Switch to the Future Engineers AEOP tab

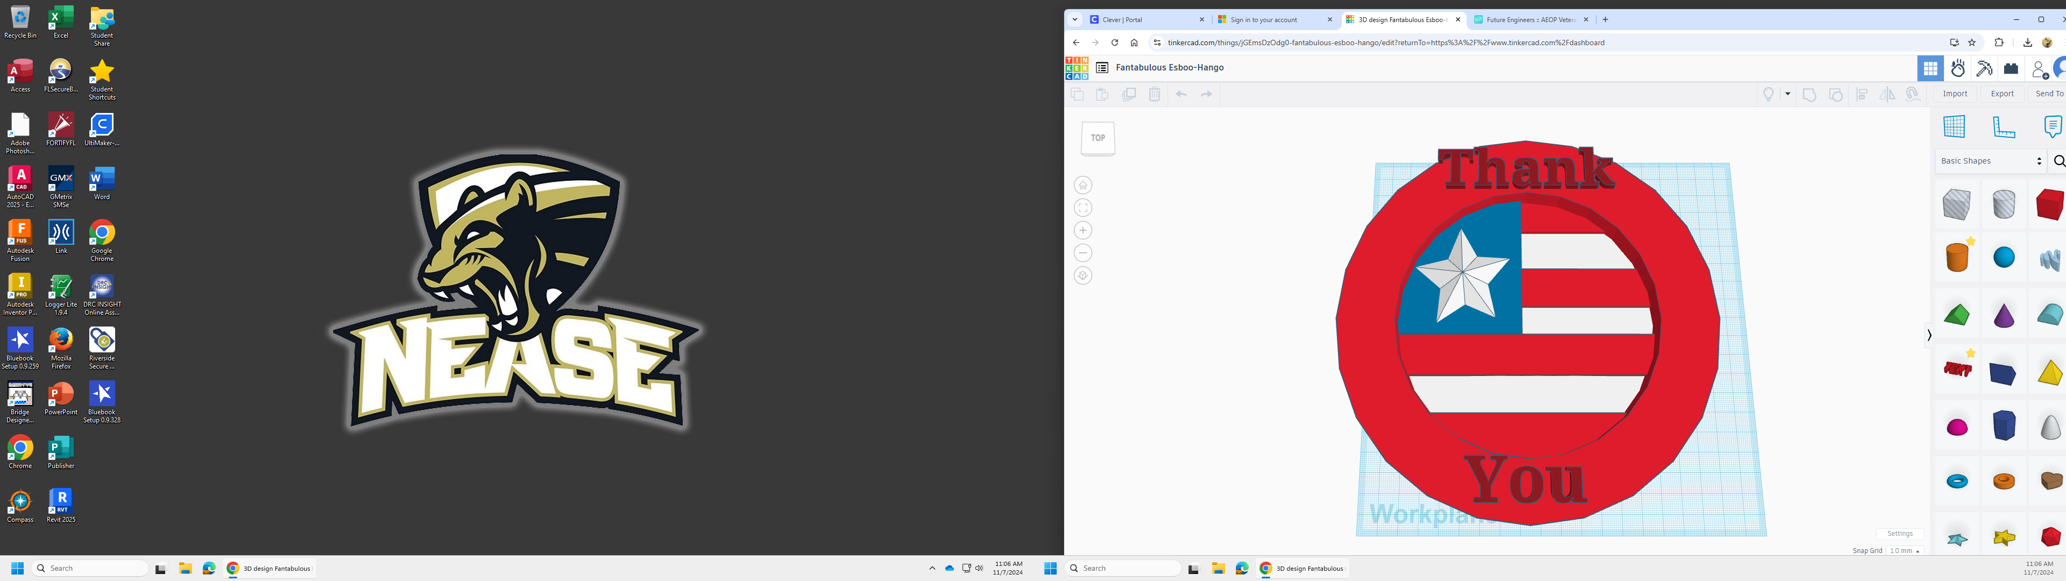pyautogui.click(x=1532, y=20)
